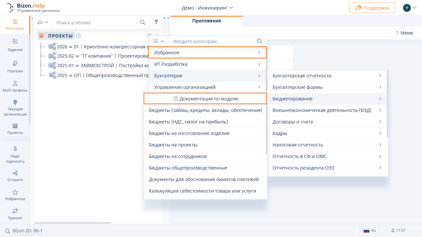Click the Платежи ruble icon

point(15,64)
